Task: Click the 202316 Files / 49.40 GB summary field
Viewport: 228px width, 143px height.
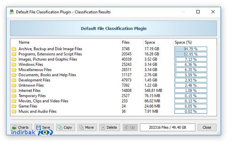Action: [x=168, y=127]
